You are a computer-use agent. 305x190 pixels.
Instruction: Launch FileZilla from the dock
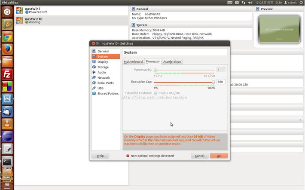(x=7, y=74)
